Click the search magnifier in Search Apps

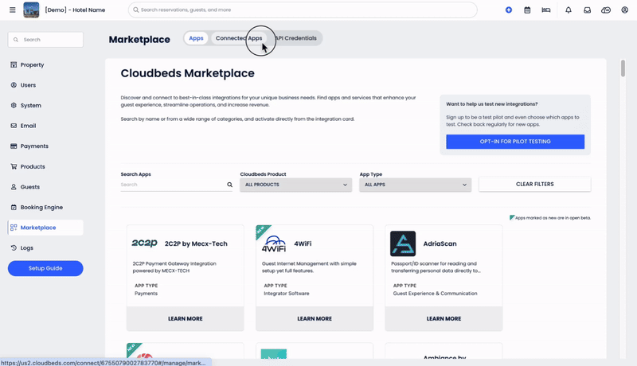(x=230, y=185)
